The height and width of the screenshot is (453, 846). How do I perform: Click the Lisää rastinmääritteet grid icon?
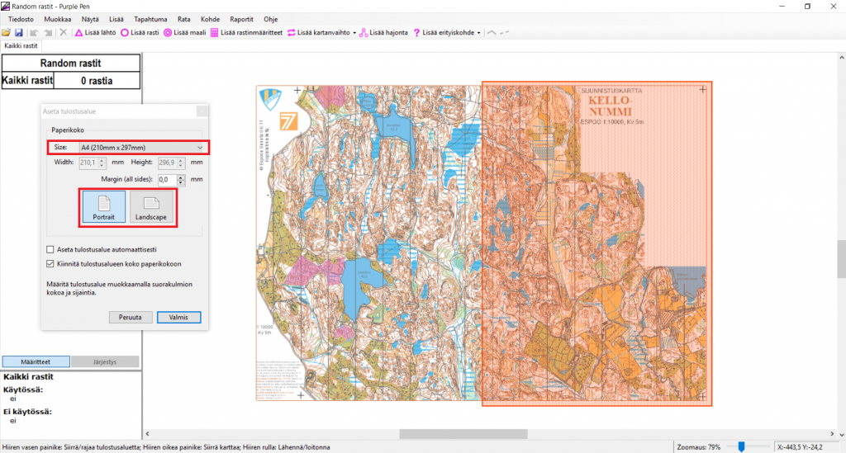[215, 33]
